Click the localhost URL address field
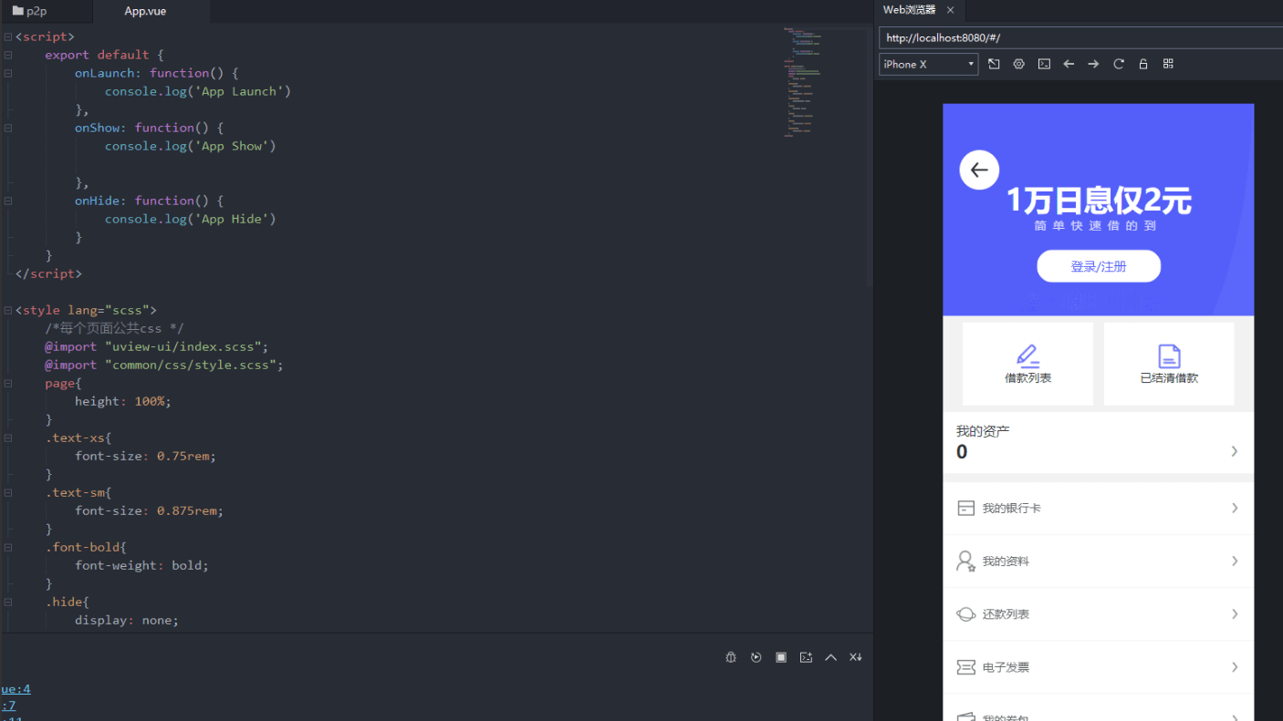1283x721 pixels. (1077, 38)
